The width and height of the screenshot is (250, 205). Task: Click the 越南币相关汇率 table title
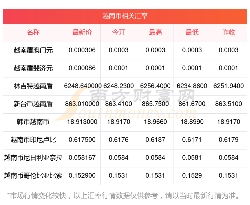pos(125,16)
